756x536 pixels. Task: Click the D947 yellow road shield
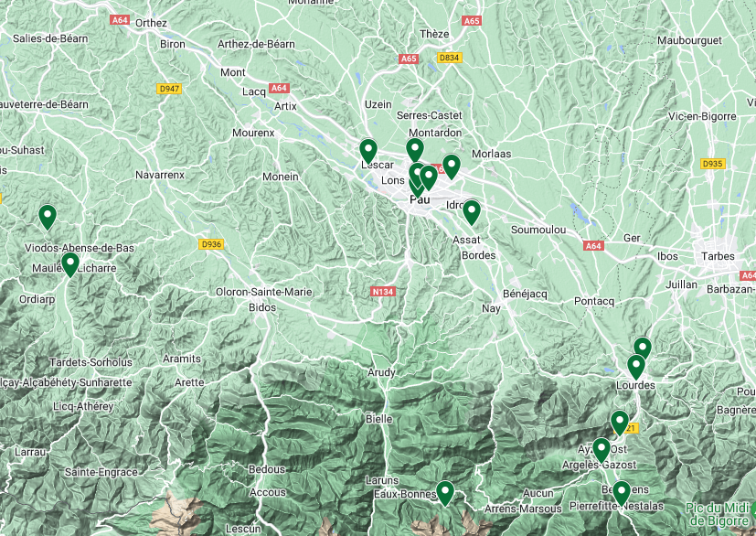169,89
